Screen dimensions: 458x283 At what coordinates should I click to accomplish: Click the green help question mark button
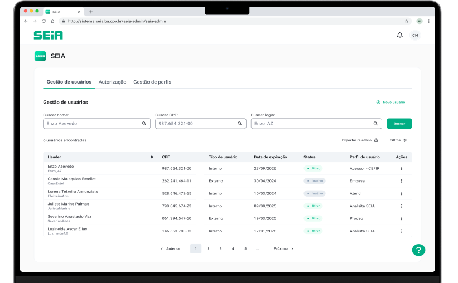coord(418,250)
